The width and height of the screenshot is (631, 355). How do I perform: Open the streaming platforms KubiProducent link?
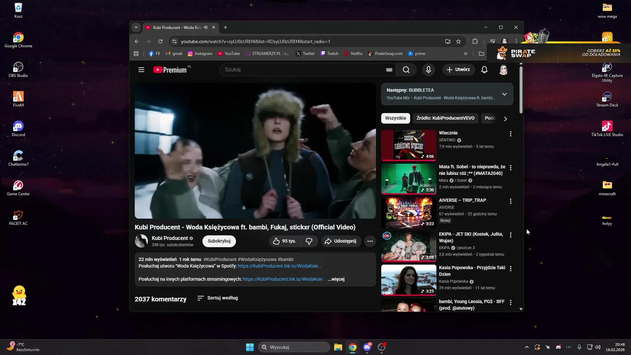click(283, 279)
